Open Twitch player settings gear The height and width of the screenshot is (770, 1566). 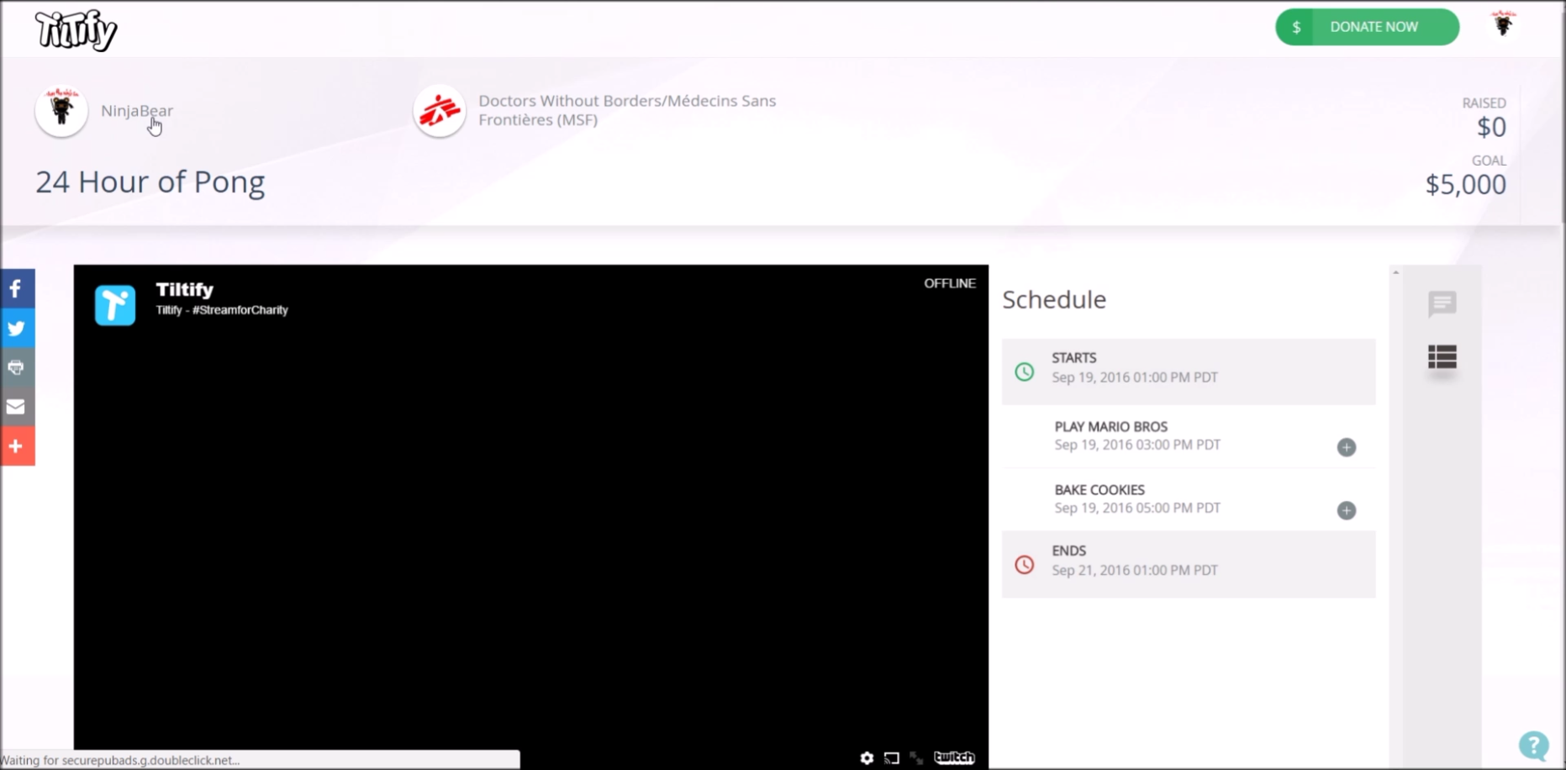tap(867, 757)
